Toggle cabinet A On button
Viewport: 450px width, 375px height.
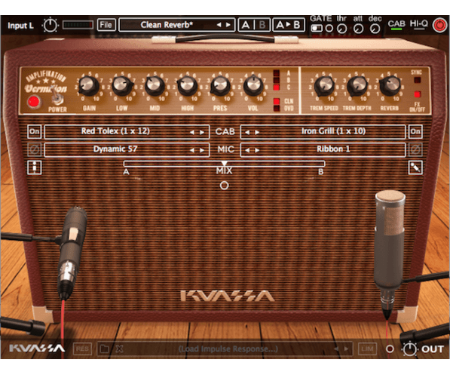click(35, 131)
